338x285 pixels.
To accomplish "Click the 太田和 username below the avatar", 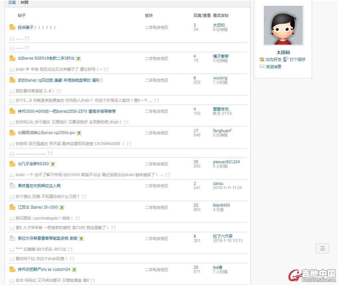I will point(283,52).
